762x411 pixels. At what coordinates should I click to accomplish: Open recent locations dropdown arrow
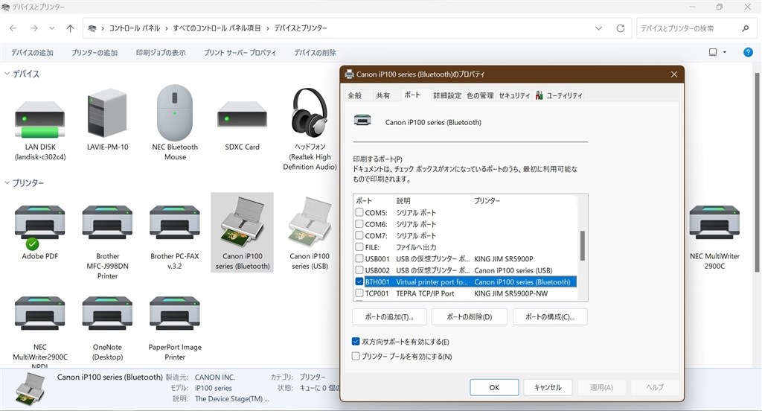point(52,28)
